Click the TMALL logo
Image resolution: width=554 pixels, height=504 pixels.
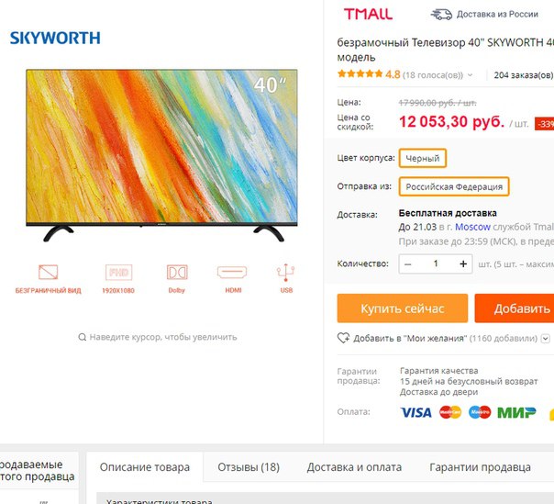tap(368, 14)
